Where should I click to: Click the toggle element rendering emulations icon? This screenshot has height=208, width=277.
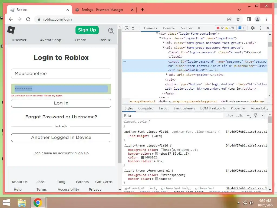pyautogui.click(x=255, y=115)
